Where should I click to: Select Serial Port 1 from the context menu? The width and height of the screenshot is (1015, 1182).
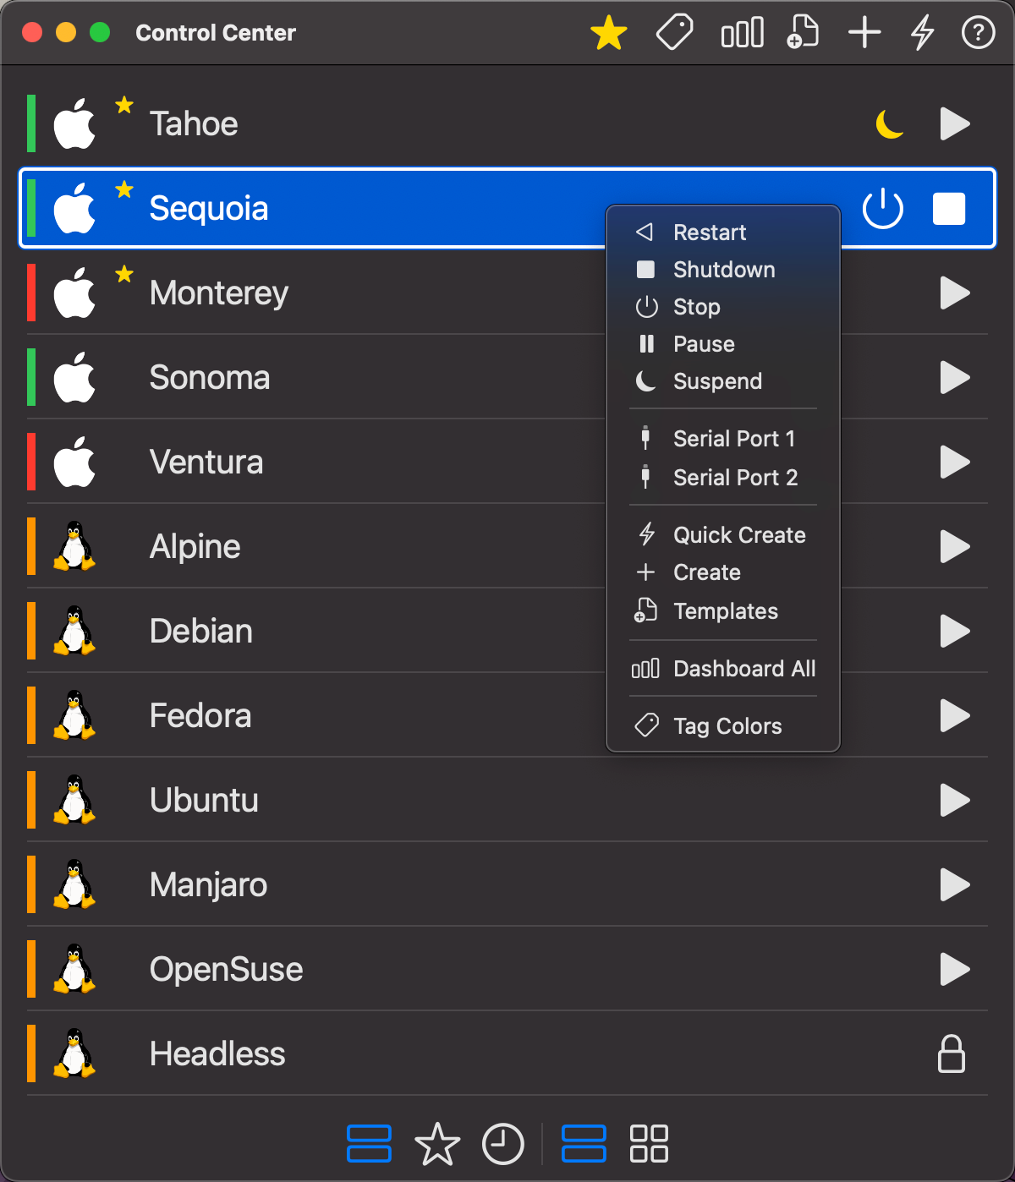point(732,438)
